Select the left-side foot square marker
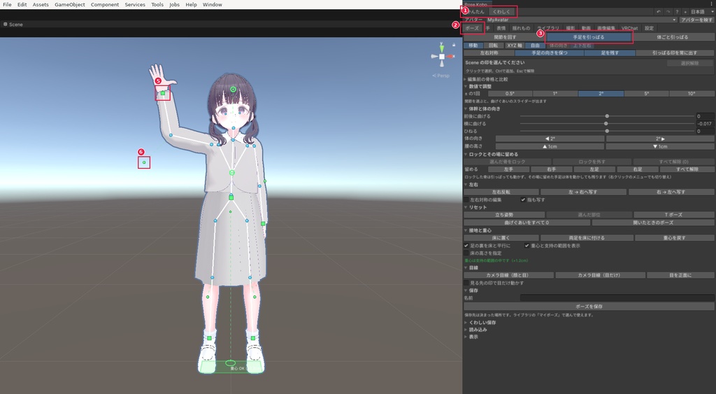716x394 pixels. 209,338
